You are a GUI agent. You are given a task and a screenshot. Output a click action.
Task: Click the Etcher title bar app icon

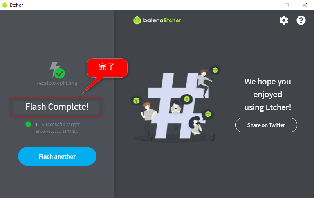[5, 5]
